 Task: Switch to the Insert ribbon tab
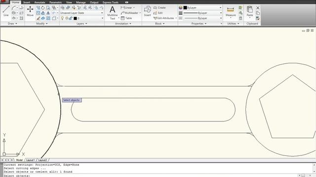[x=27, y=2]
